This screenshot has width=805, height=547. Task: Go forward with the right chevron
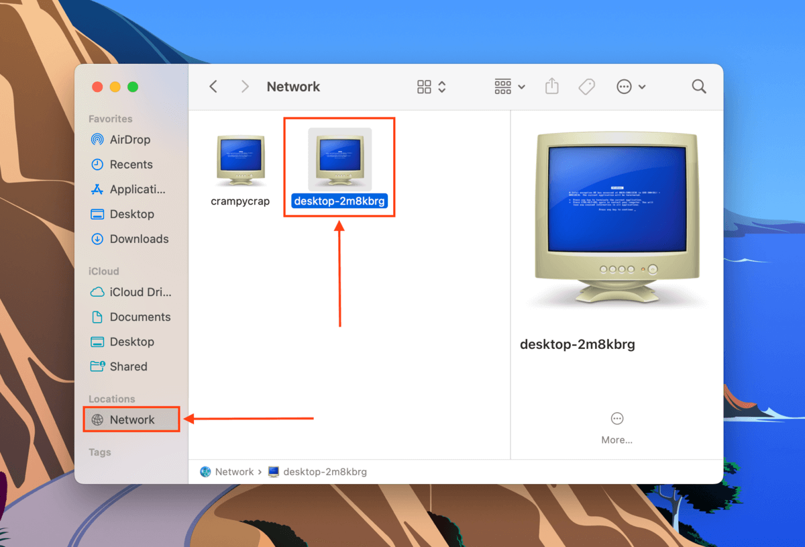(x=245, y=87)
